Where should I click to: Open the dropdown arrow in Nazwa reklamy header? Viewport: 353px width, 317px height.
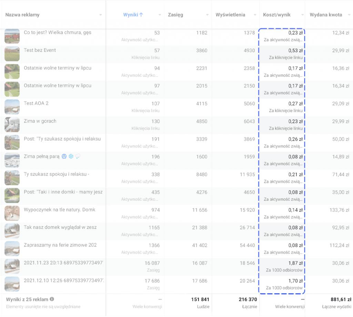click(101, 15)
